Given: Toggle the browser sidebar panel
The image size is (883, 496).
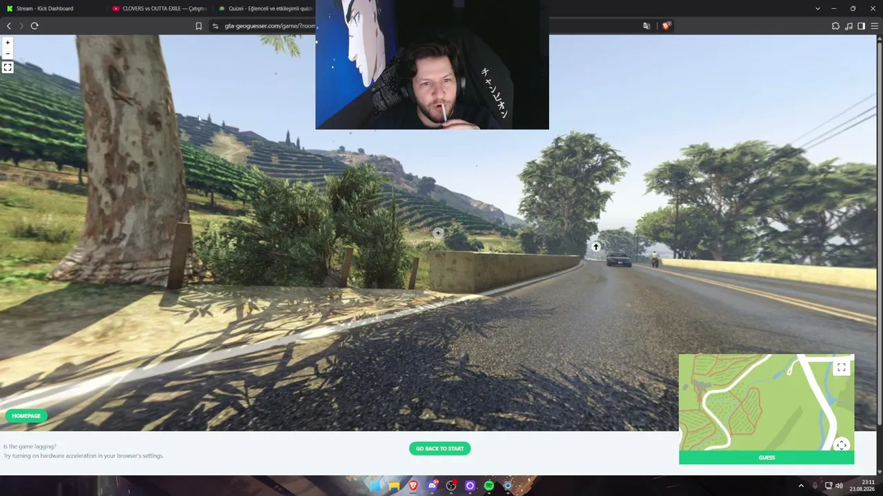Looking at the screenshot, I should pyautogui.click(x=861, y=26).
